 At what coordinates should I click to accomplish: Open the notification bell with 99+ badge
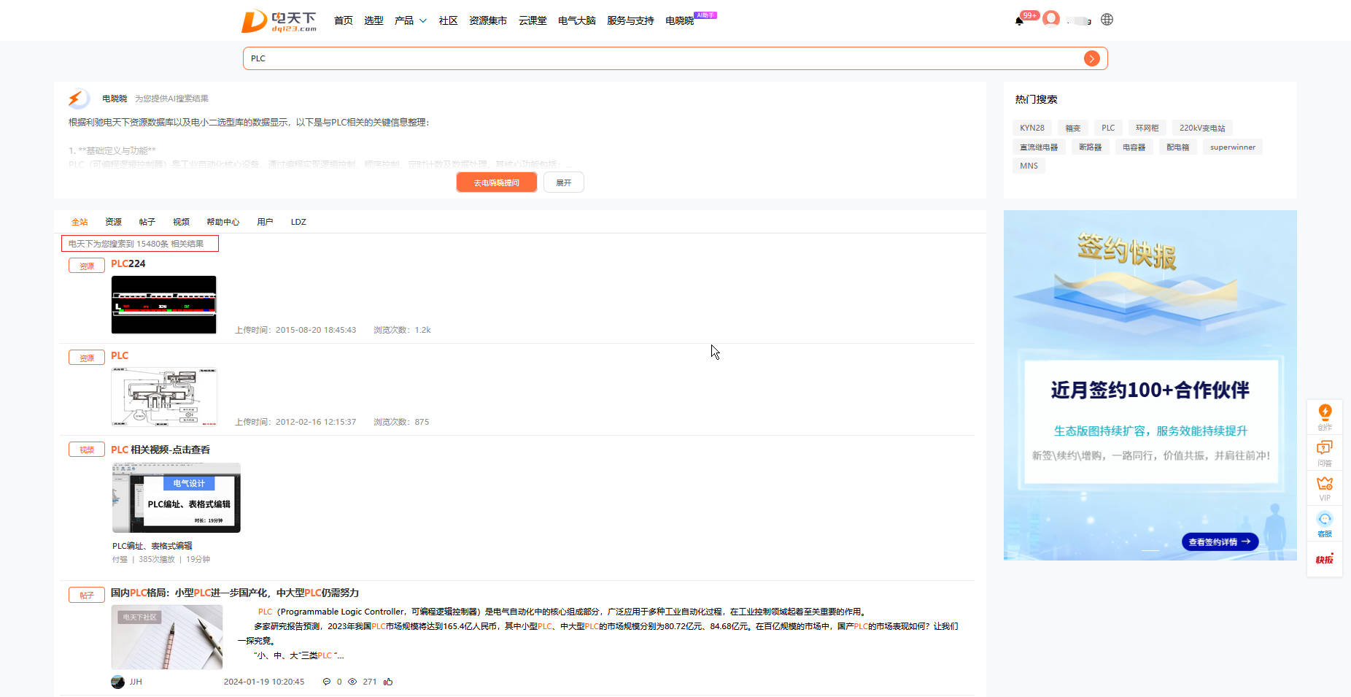[1019, 20]
